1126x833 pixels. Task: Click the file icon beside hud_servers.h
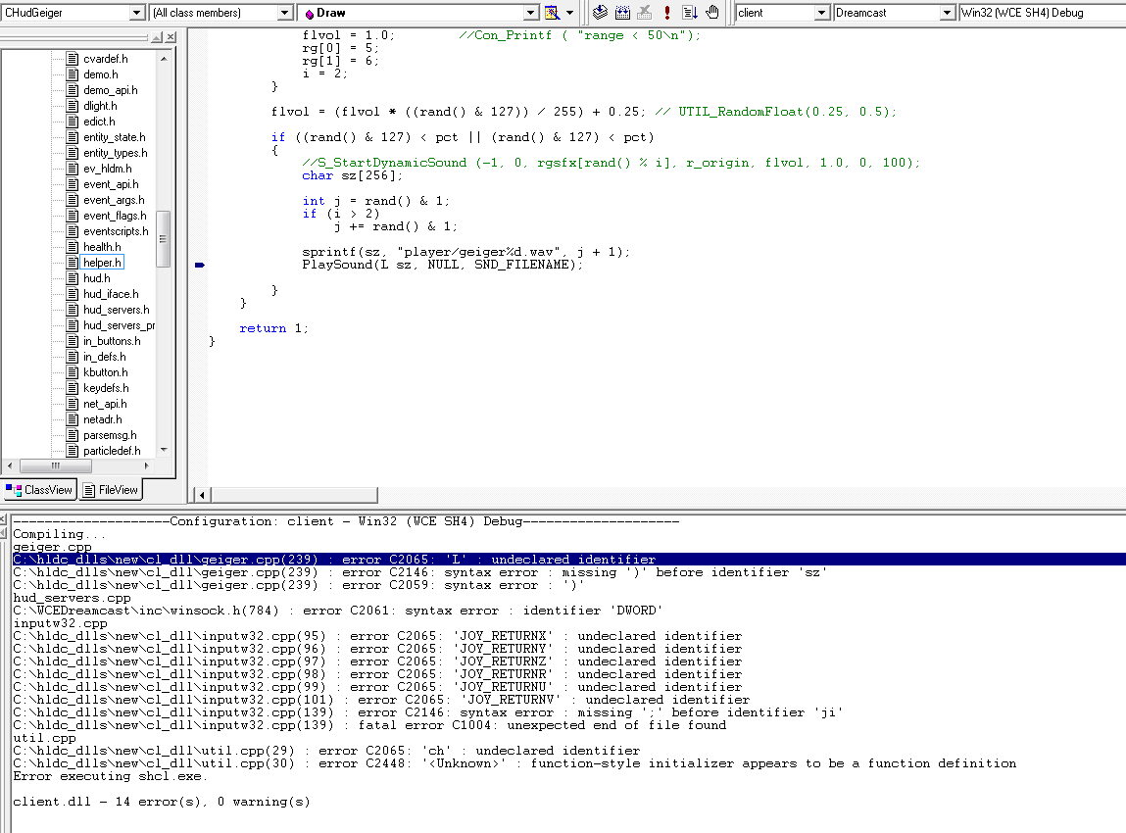[x=72, y=311]
